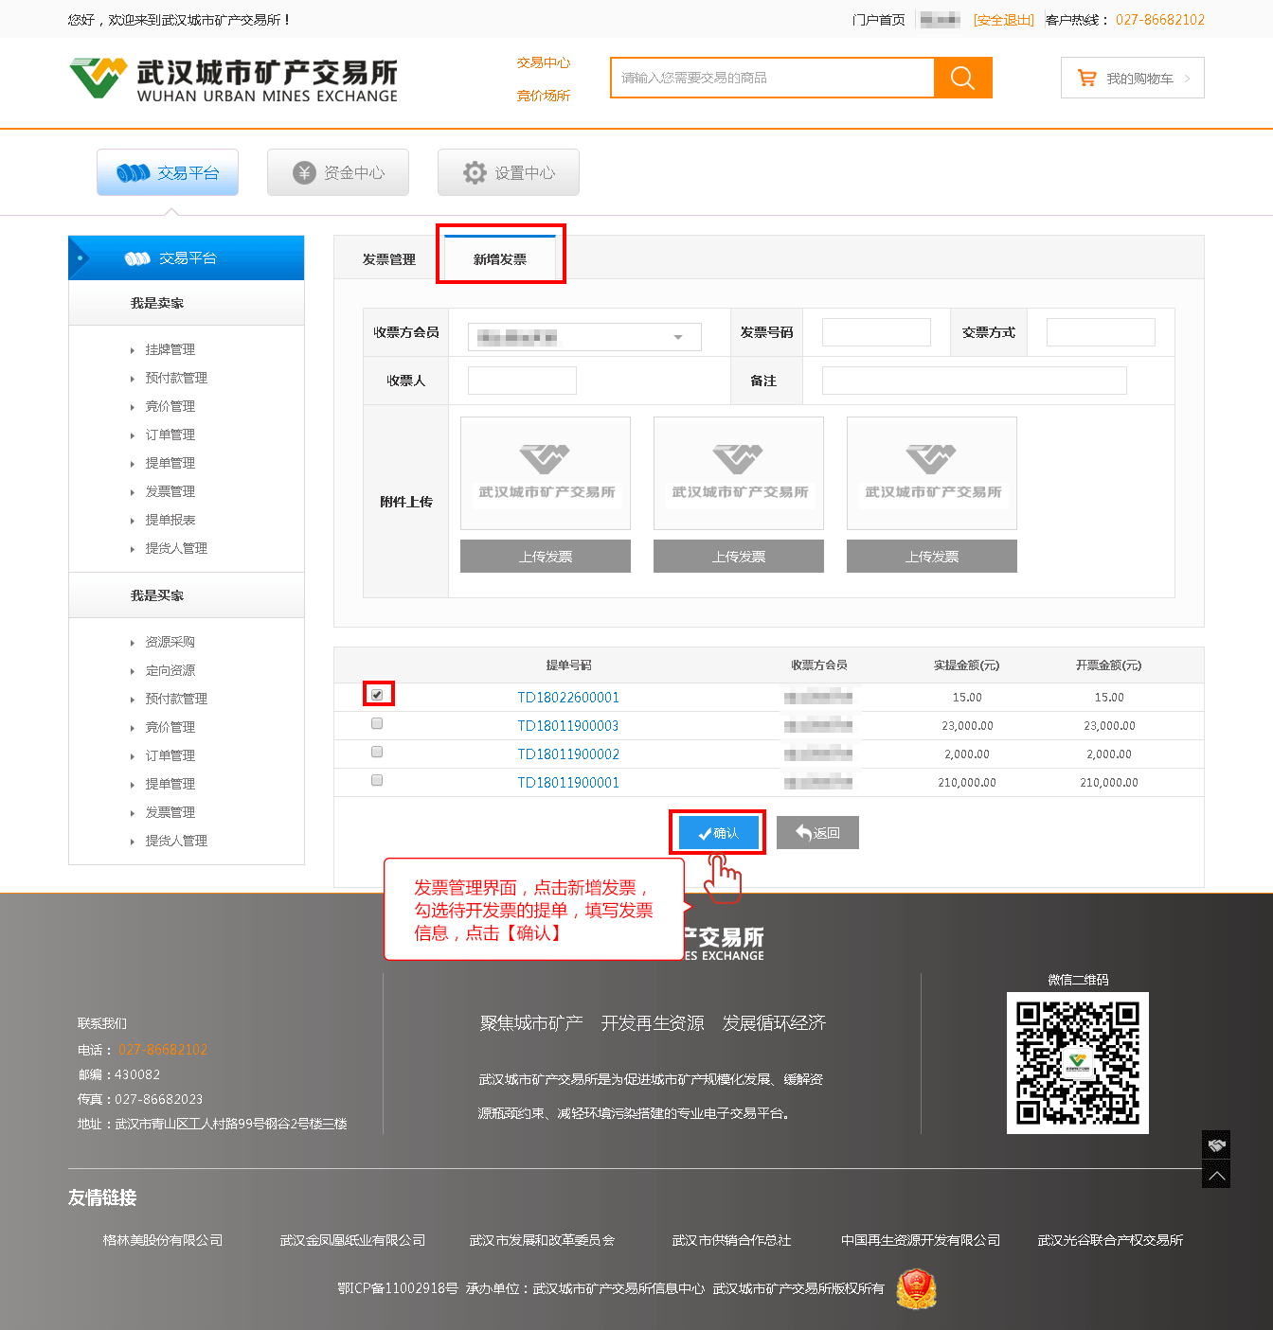1273x1330 pixels.
Task: Click the WeChat QR code image
Action: click(x=1077, y=1062)
